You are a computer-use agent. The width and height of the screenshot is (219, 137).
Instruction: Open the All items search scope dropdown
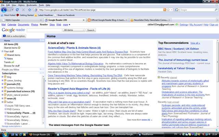(74, 30)
